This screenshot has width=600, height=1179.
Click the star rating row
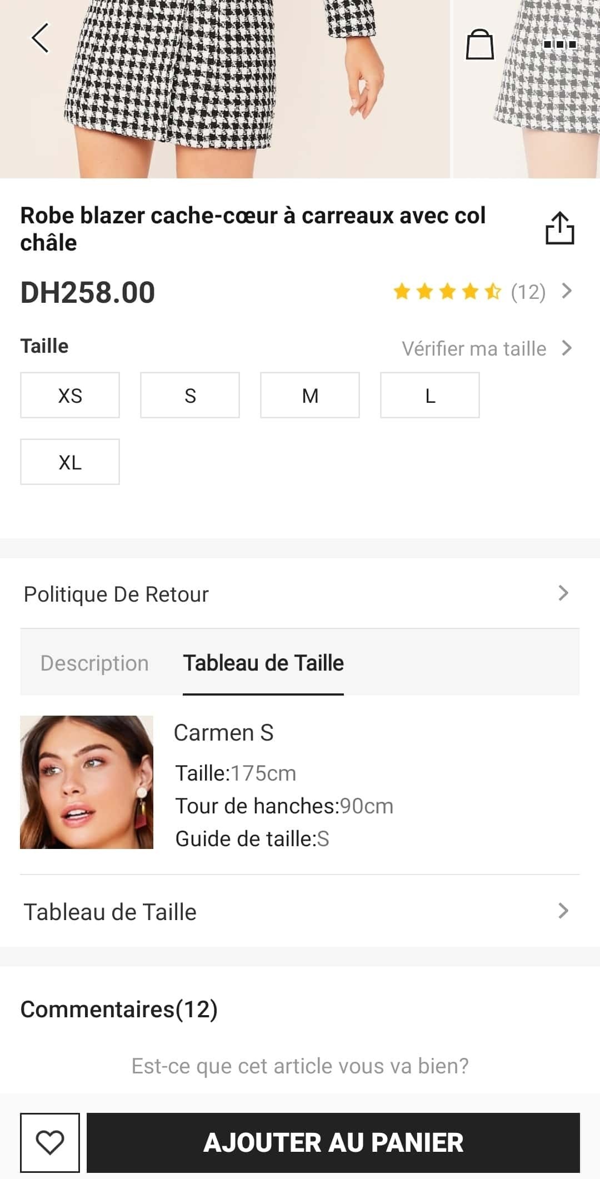pos(447,292)
